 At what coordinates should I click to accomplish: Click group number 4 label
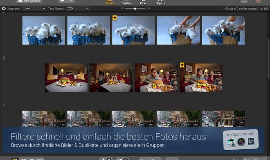[x=4, y=105]
